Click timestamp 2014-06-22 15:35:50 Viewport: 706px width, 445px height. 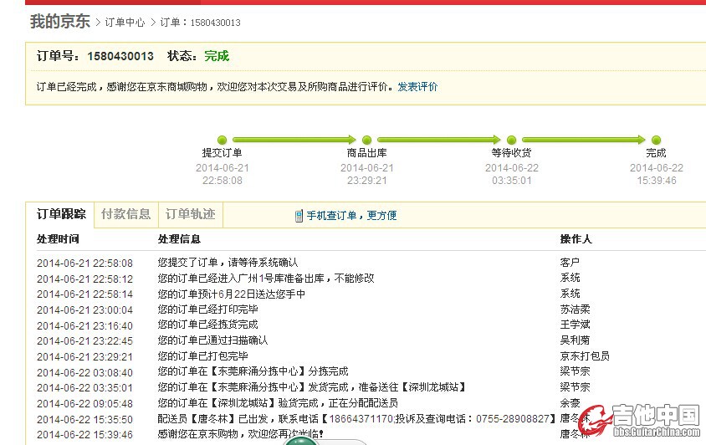(84, 420)
